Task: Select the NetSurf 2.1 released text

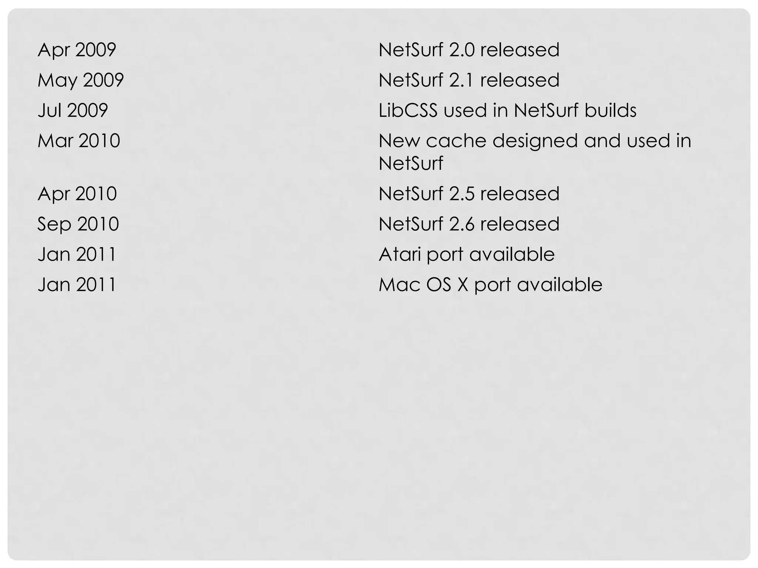Action: click(x=469, y=80)
